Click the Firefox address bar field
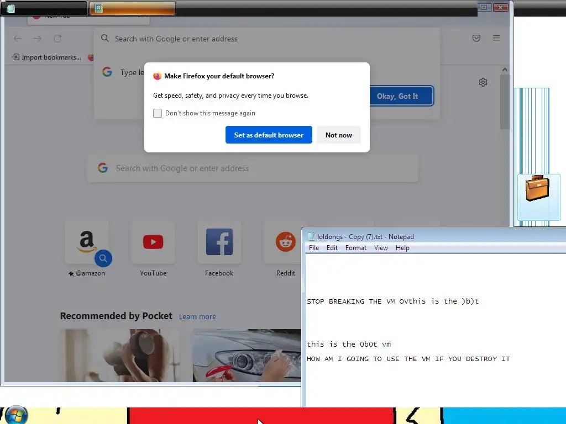Screen dimensions: 566x424 click(x=267, y=39)
